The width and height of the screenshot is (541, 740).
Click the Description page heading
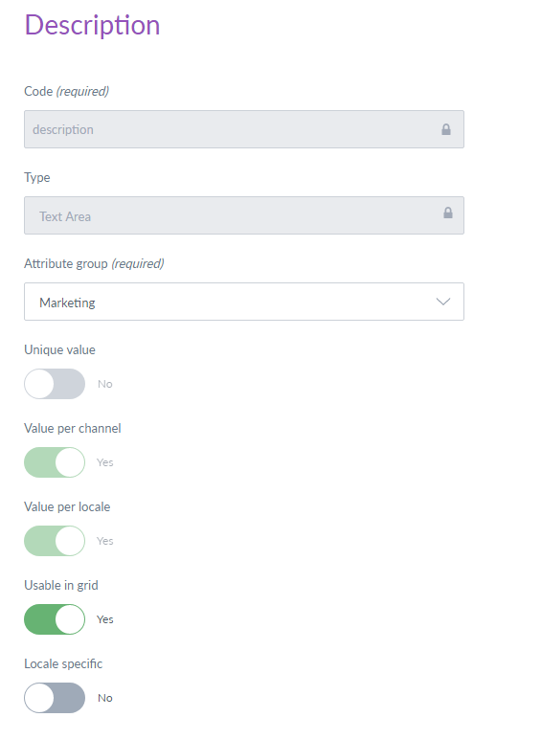[x=92, y=26]
